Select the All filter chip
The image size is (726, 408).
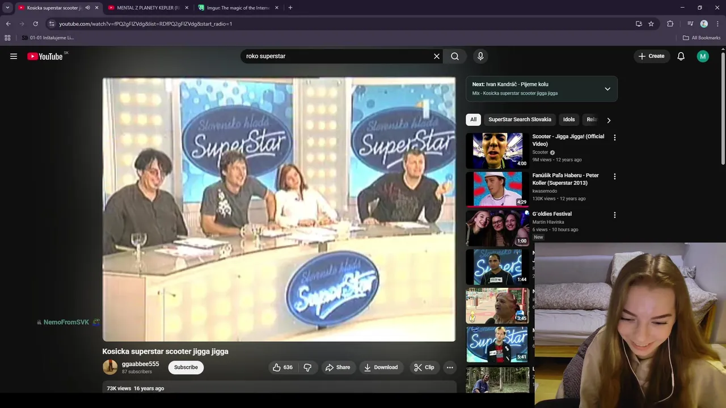click(x=473, y=120)
